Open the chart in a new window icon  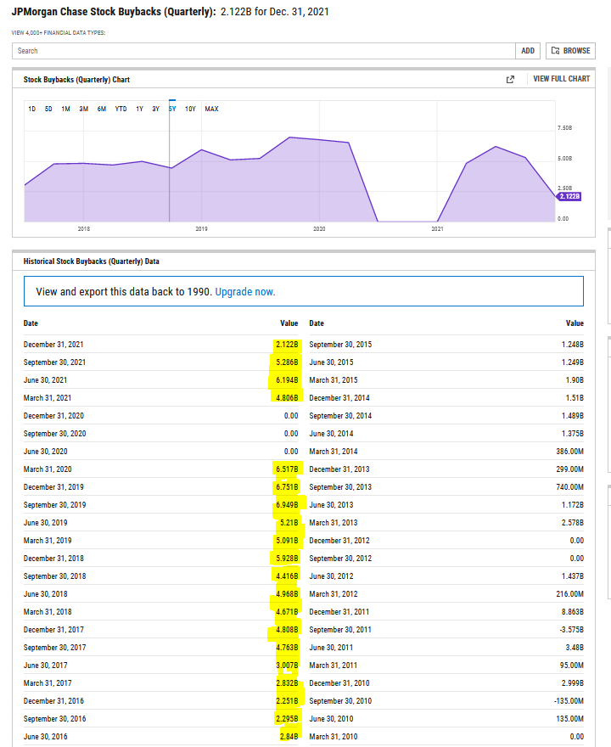[x=510, y=80]
